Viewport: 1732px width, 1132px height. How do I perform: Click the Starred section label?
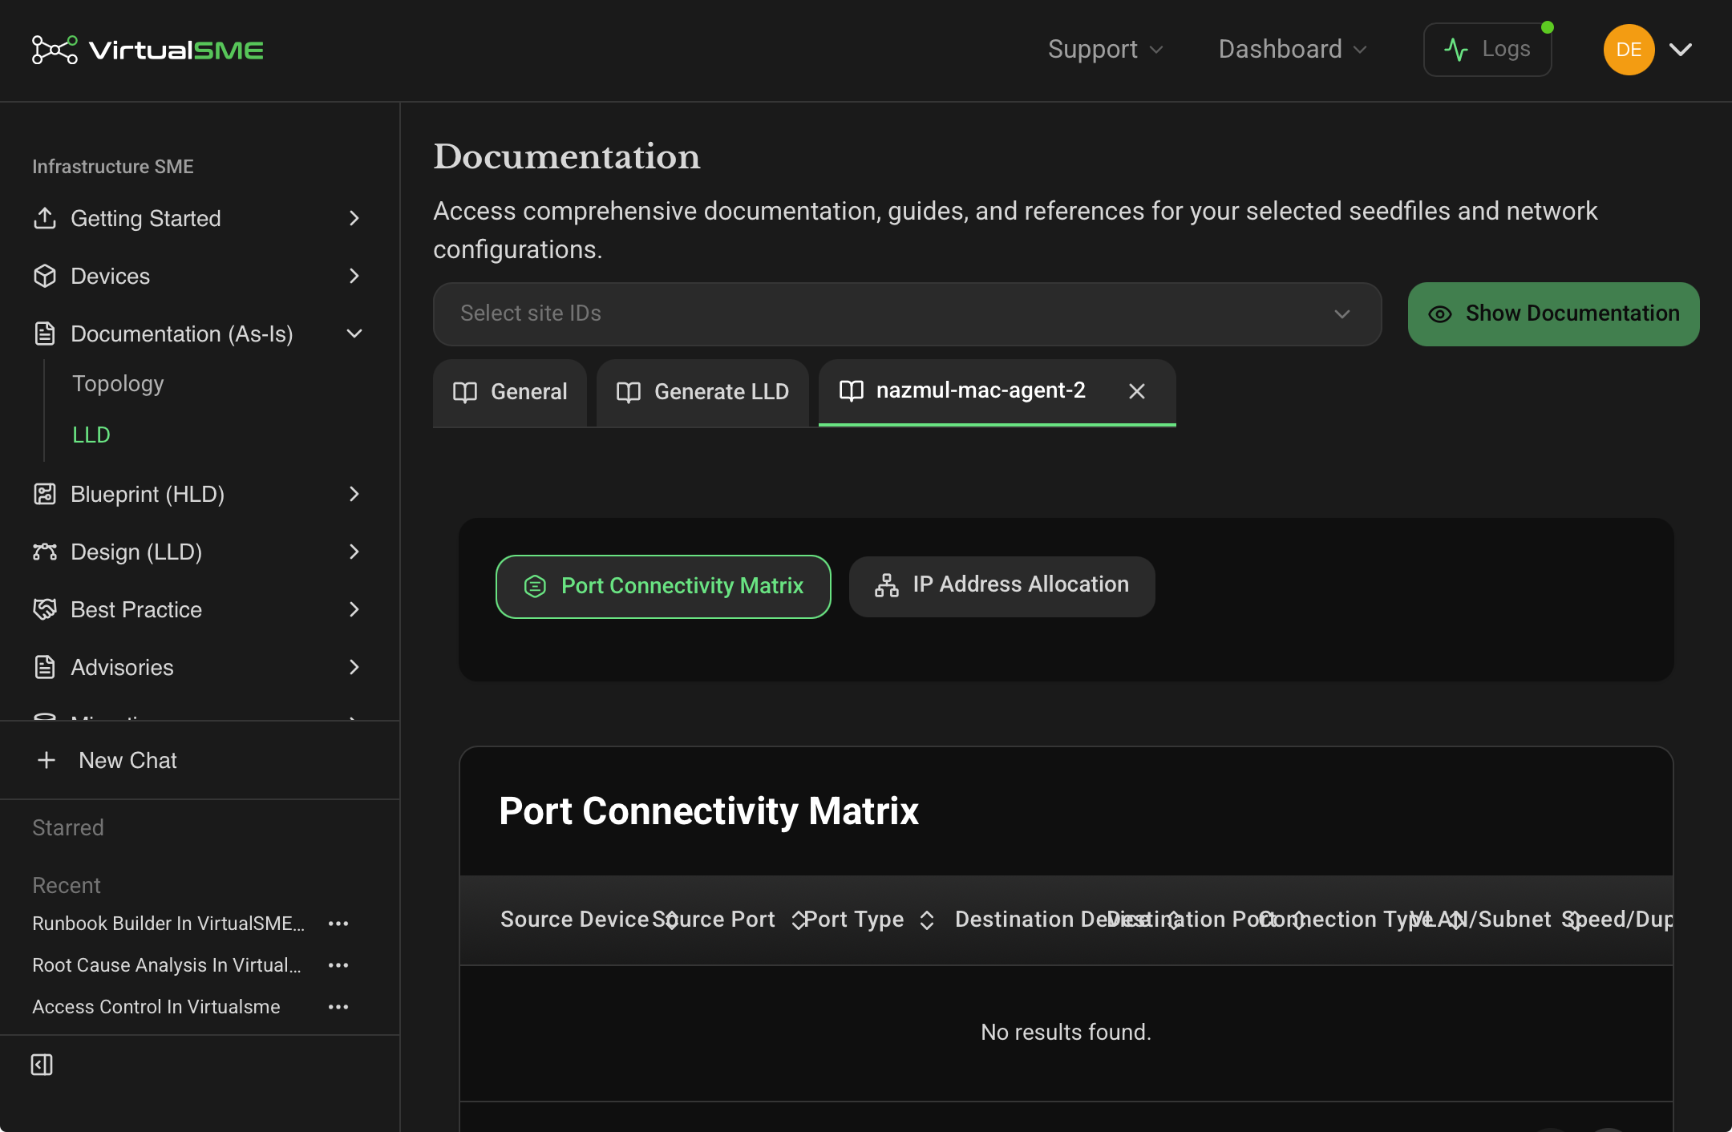tap(68, 827)
